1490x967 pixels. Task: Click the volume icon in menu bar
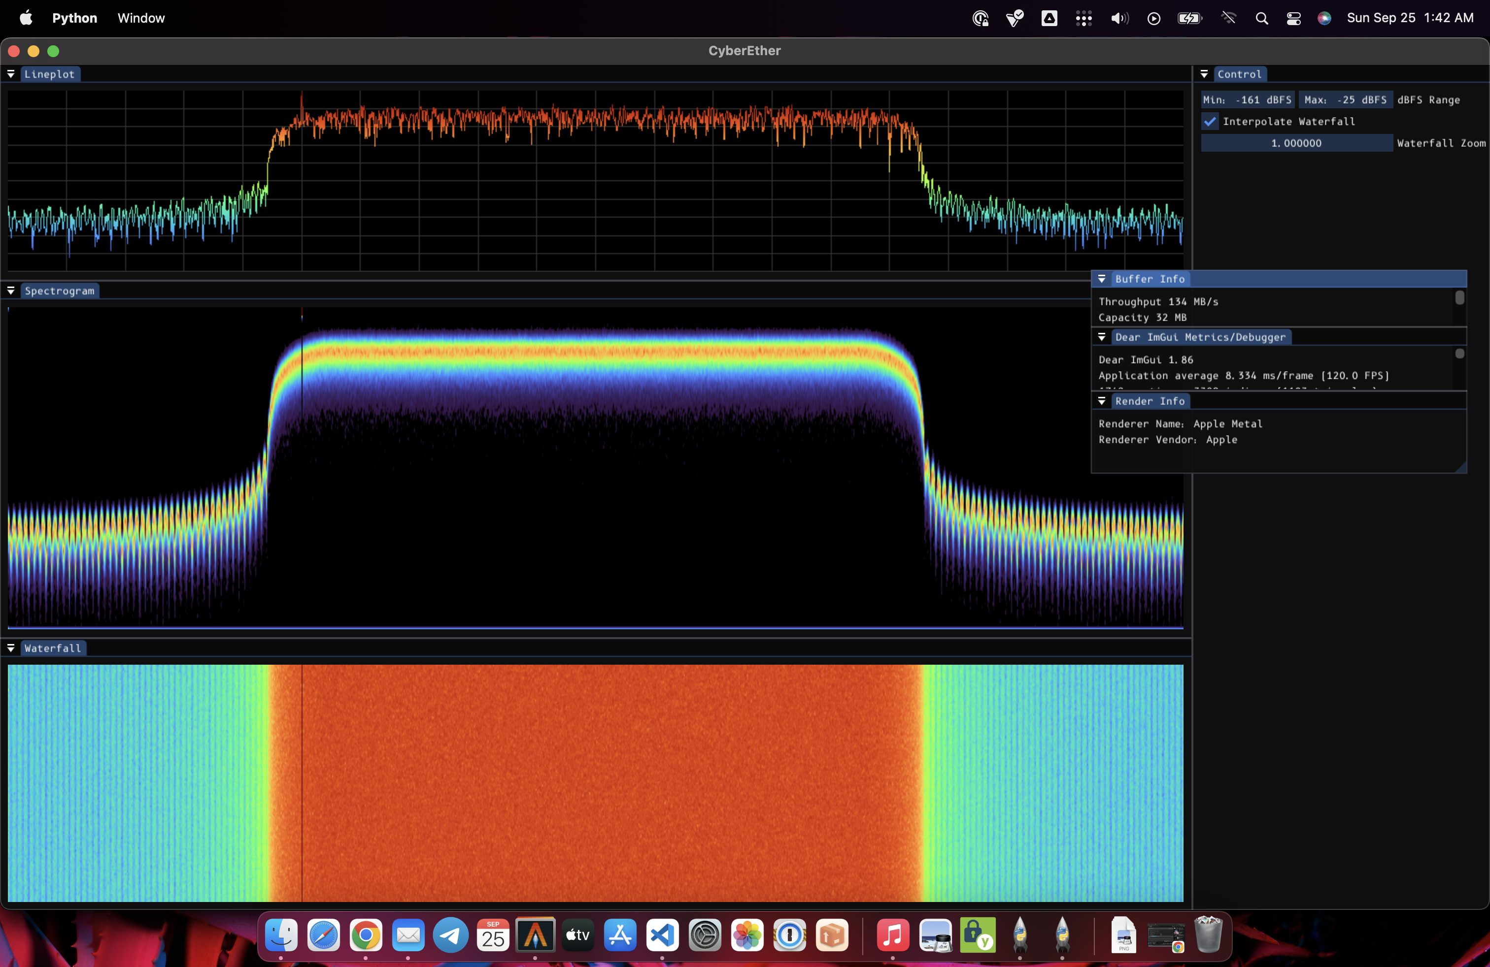[1119, 18]
